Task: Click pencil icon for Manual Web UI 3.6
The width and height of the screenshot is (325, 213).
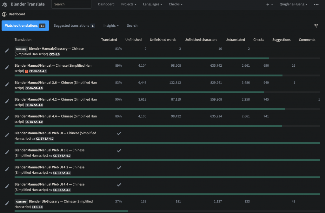Action: [7, 152]
